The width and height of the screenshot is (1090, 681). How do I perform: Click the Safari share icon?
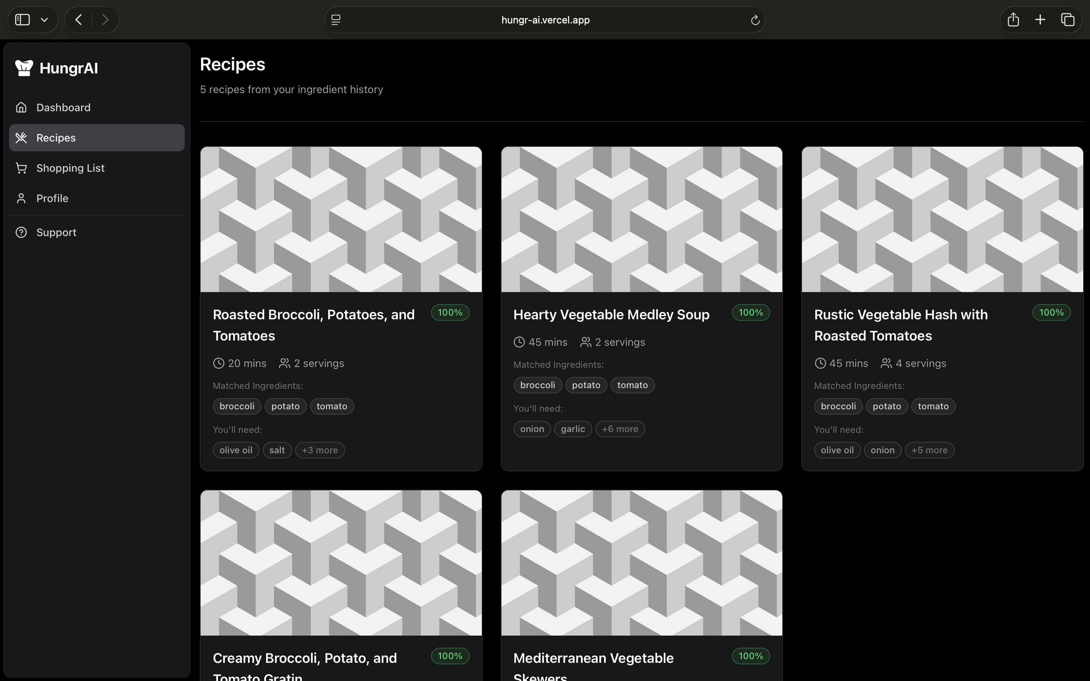(1013, 20)
